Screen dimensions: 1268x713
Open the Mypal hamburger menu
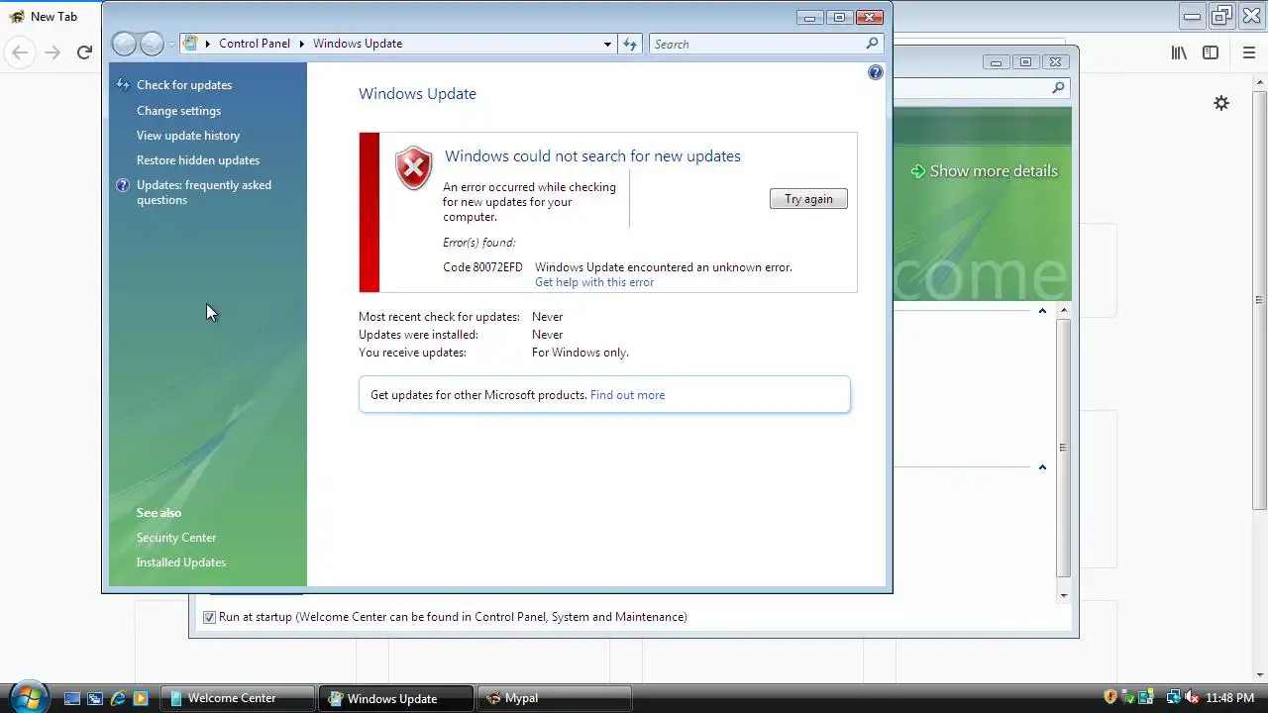tap(1249, 52)
